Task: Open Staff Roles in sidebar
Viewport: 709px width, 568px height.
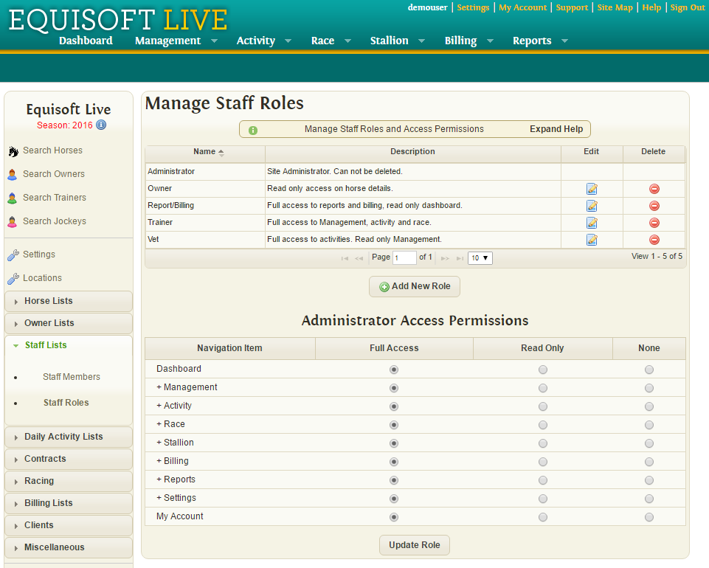Action: tap(66, 403)
